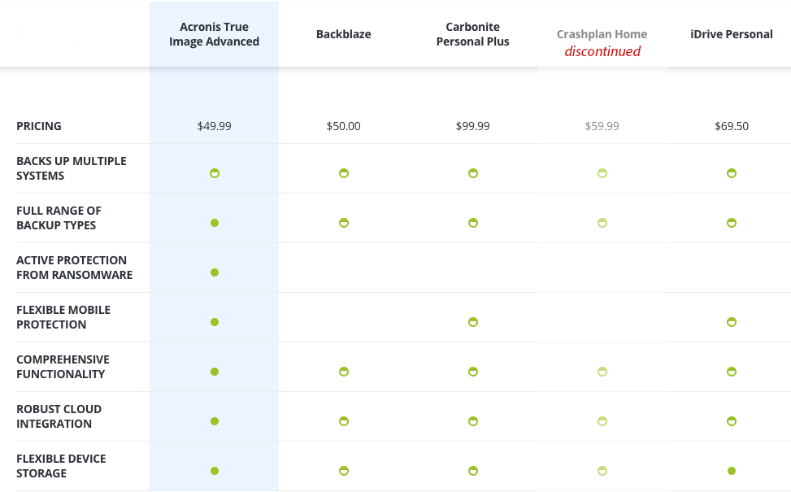The image size is (791, 492).
Task: Click Carbonite dot for Full Range of Backup Types
Action: (x=472, y=223)
